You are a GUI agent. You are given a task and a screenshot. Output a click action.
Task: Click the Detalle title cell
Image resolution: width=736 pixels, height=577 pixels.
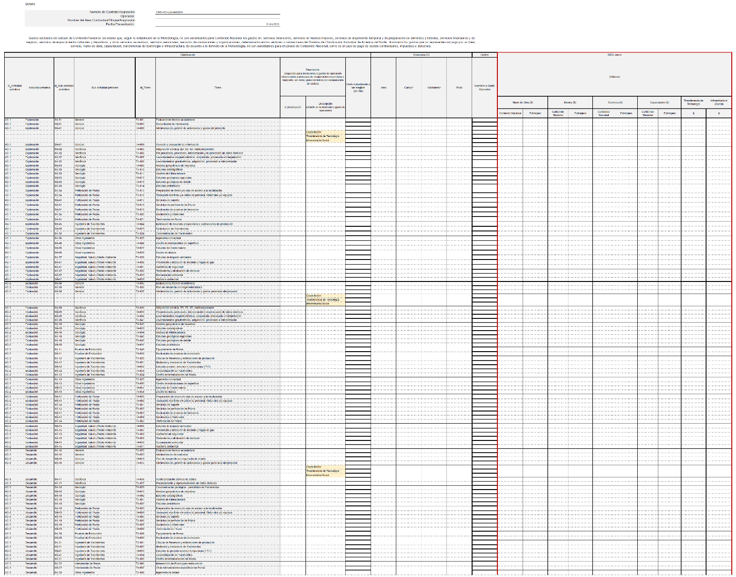click(x=30, y=4)
